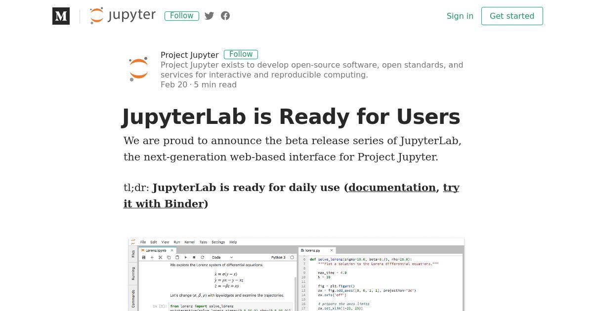Open Run menu in JupyterLab screenshot
Viewport: 593px width, 311px height.
click(x=177, y=242)
